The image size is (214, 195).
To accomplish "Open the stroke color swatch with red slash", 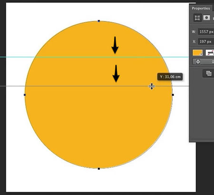I will click(x=210, y=53).
